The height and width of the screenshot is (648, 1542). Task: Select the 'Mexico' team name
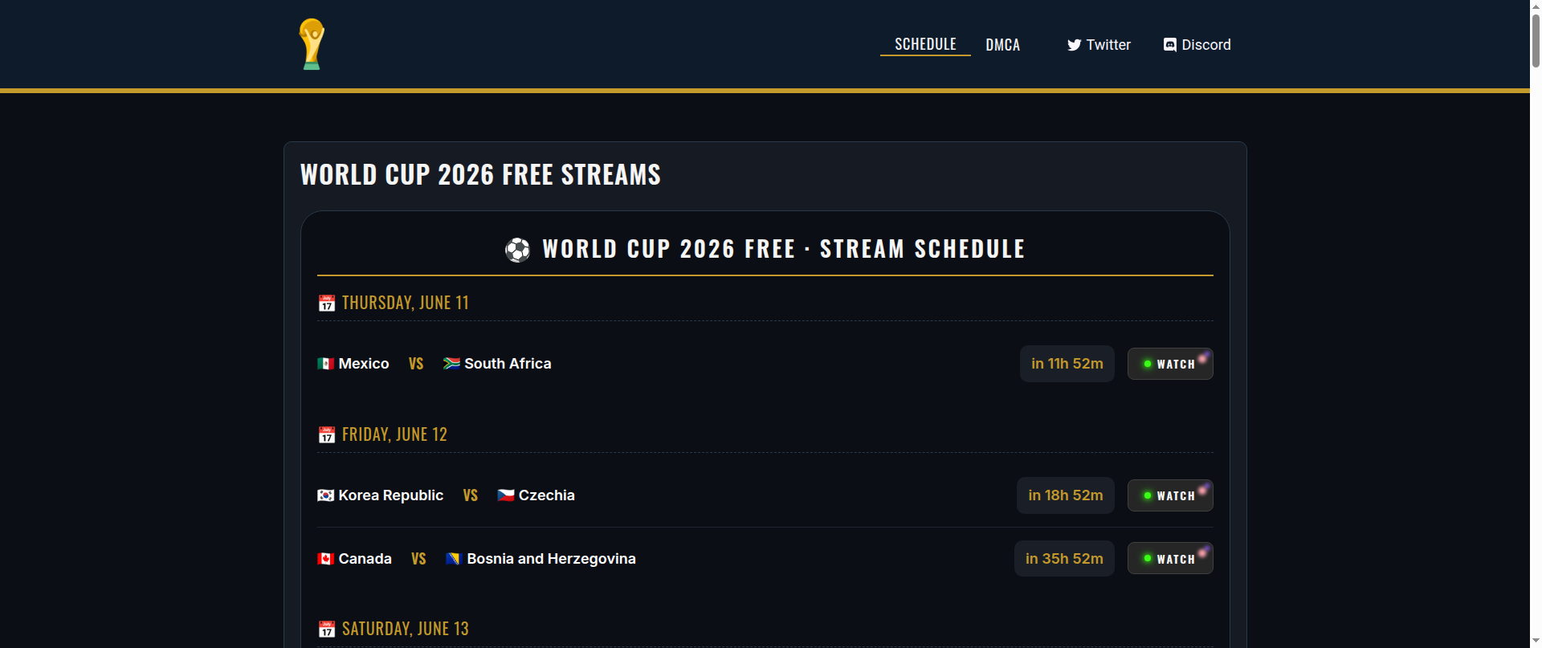click(x=364, y=364)
